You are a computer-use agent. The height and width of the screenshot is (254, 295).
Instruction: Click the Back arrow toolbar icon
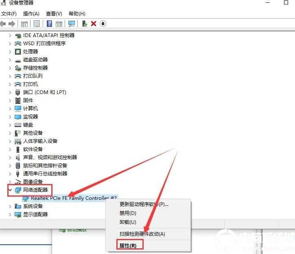(x=3, y=24)
